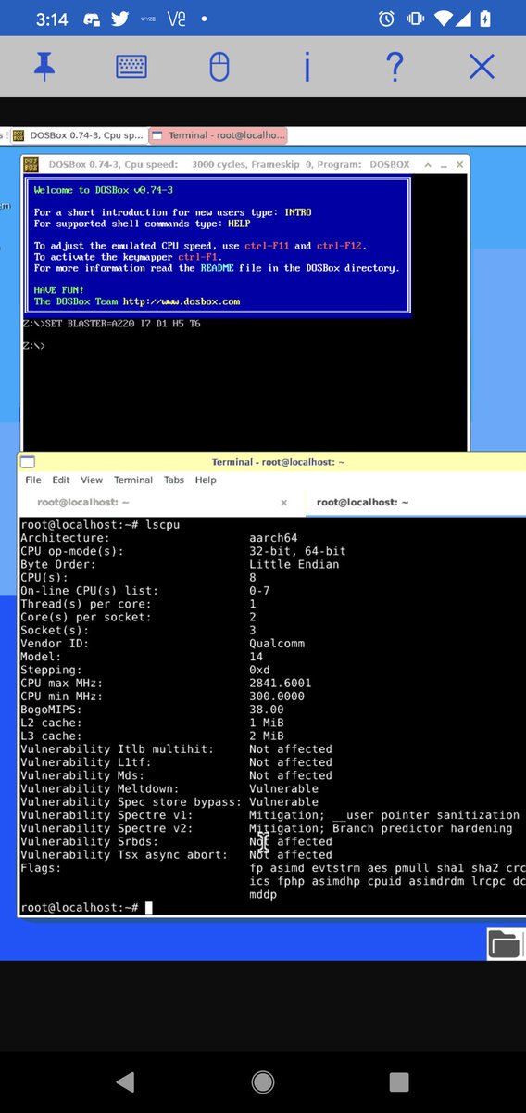
Task: Tap the Twitter notification icon
Action: (x=122, y=19)
